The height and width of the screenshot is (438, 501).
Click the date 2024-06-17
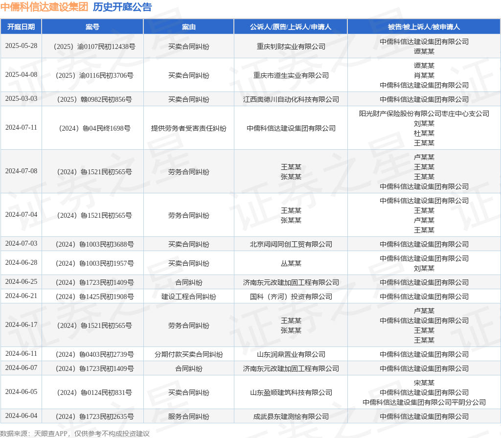(x=21, y=324)
